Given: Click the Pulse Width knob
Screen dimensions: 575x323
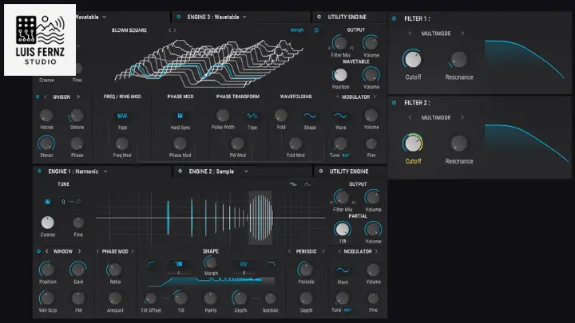Looking at the screenshot, I should tap(223, 116).
